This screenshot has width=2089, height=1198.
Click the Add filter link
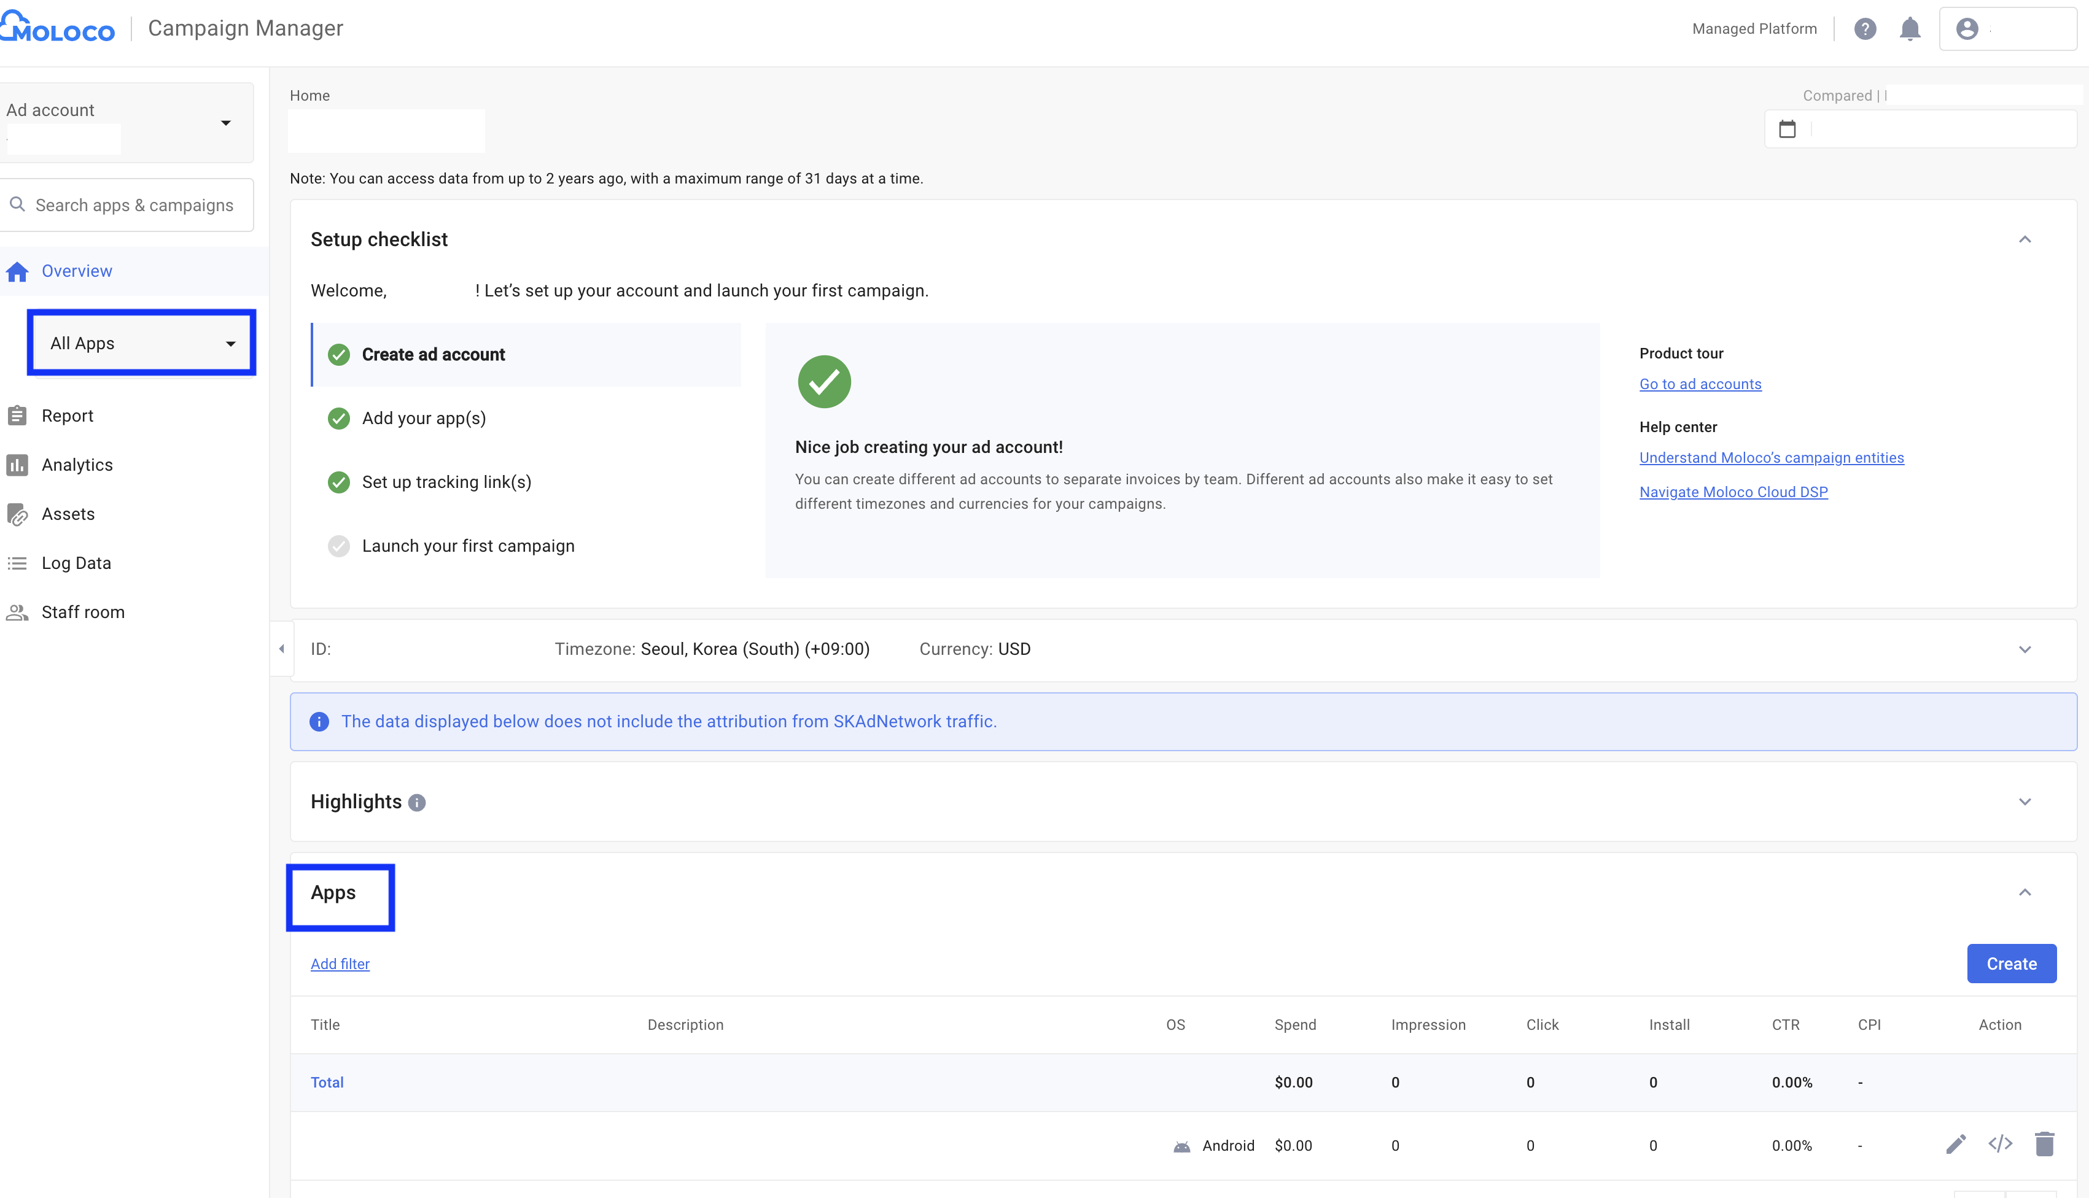tap(340, 964)
